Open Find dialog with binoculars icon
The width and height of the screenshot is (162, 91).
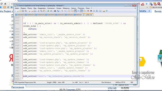(x=55, y=11)
